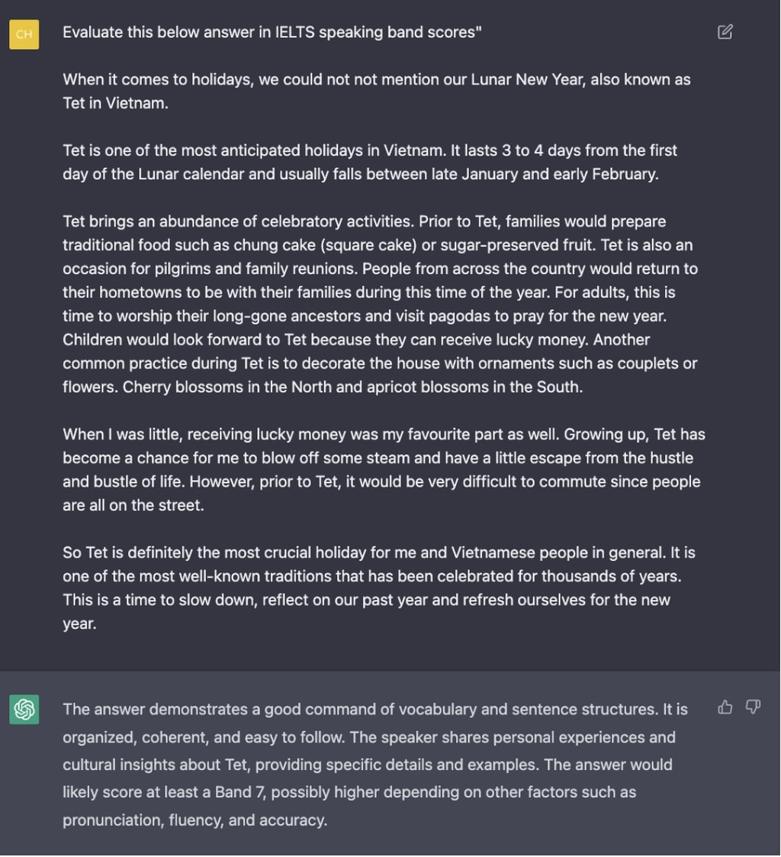
Task: Click the "Evaluate this below answer" prompt line
Action: click(272, 32)
